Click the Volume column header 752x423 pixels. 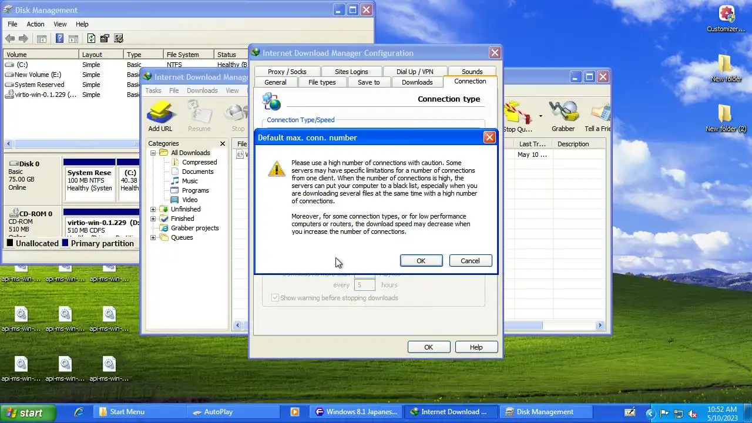click(x=41, y=55)
